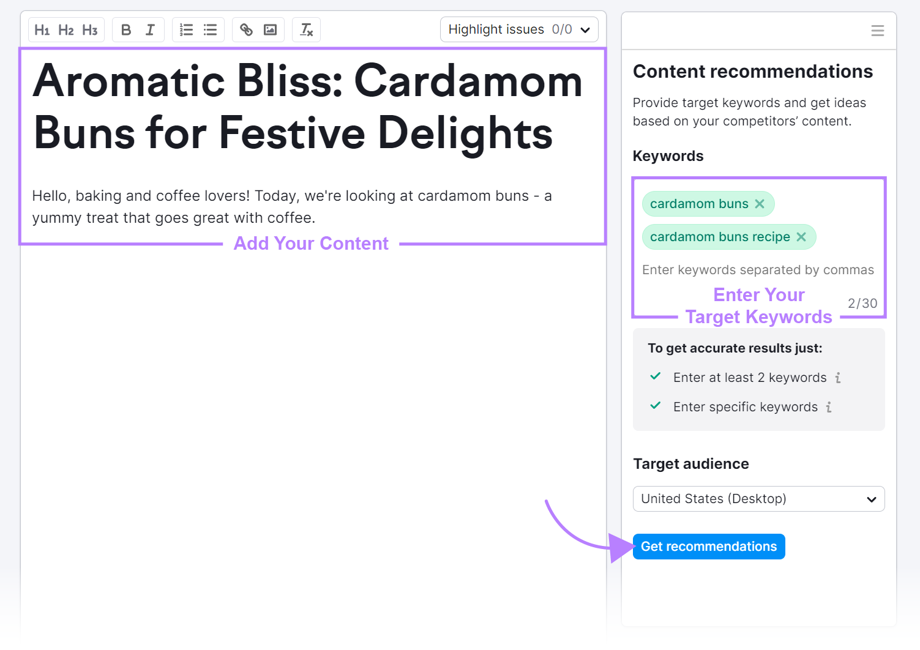This screenshot has width=920, height=650.
Task: Insert an image into the editor
Action: pos(270,29)
